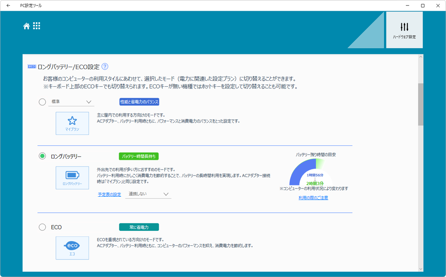Click the scrollbar down arrow

click(420, 268)
